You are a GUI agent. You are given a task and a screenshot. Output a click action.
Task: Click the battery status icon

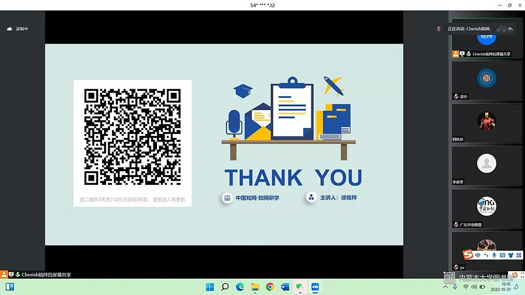[482, 287]
